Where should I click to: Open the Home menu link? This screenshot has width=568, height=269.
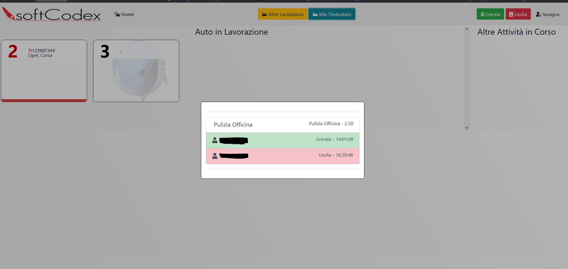click(127, 15)
